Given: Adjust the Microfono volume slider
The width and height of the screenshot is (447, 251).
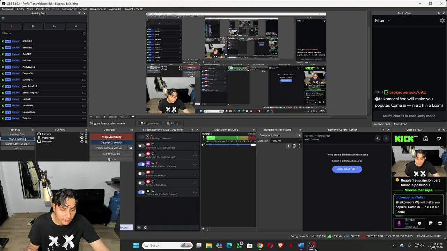Looking at the screenshot, I should point(231,145).
